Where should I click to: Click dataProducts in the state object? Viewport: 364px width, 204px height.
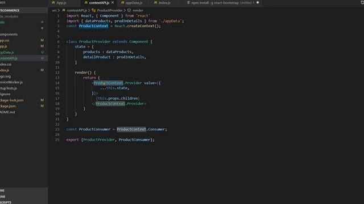pyautogui.click(x=119, y=52)
